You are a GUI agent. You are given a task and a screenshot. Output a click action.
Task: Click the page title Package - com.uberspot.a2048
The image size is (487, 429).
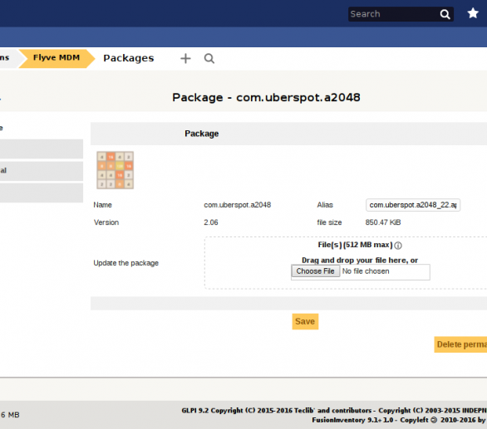(x=266, y=97)
